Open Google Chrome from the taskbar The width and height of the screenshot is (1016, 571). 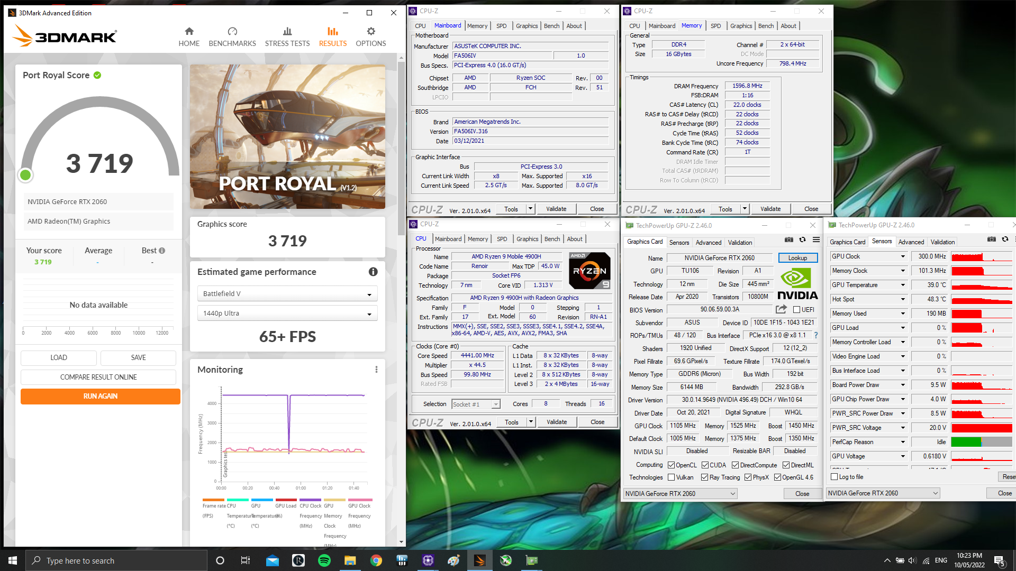[x=376, y=560]
